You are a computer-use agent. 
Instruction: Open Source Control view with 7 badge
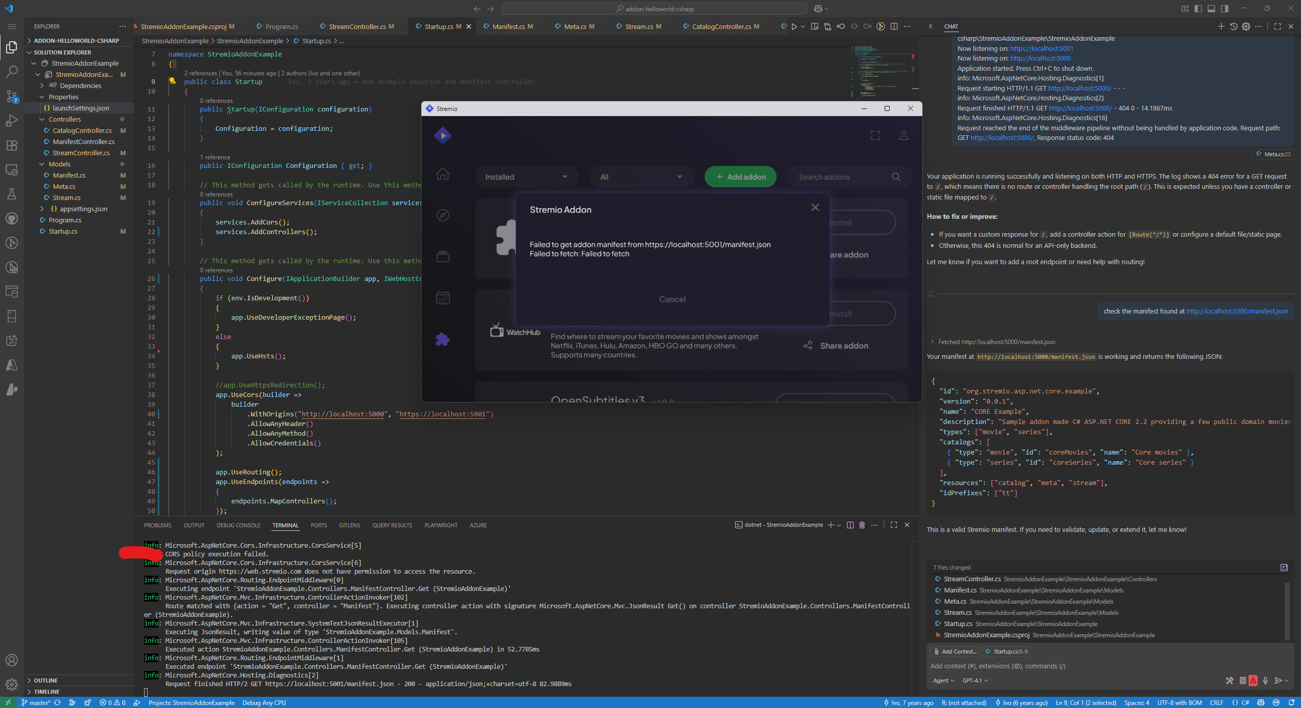coord(12,96)
